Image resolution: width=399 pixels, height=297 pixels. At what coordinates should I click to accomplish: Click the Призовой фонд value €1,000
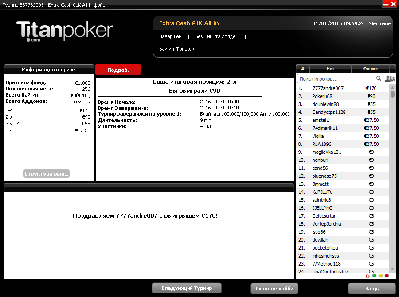tap(82, 83)
